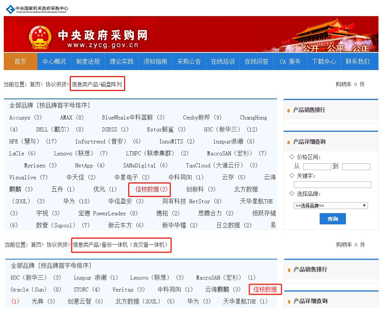Select the Infortrend（普安）(6) brand
Screen dimensions: 383x312
pos(108,141)
